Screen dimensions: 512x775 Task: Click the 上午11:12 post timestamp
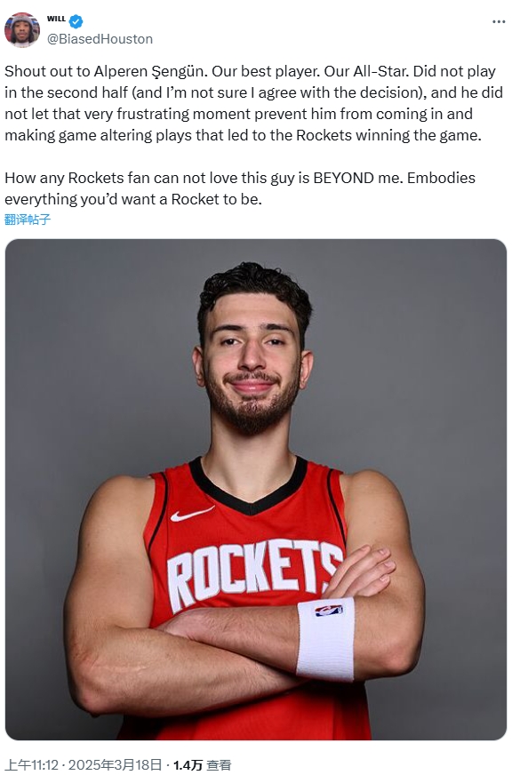pyautogui.click(x=33, y=765)
